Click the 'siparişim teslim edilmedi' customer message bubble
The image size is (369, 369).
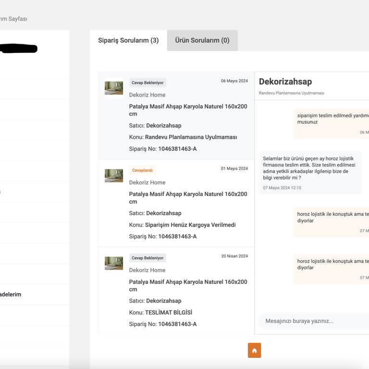tap(332, 123)
